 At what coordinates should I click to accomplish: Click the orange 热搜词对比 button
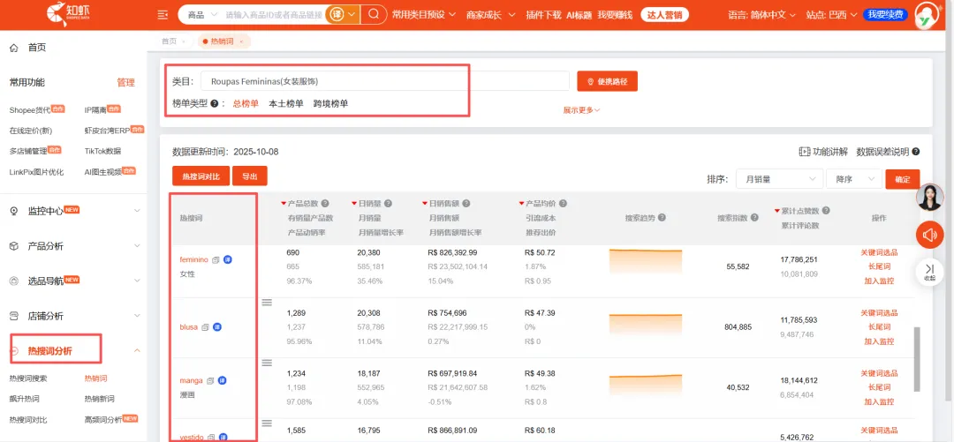201,176
